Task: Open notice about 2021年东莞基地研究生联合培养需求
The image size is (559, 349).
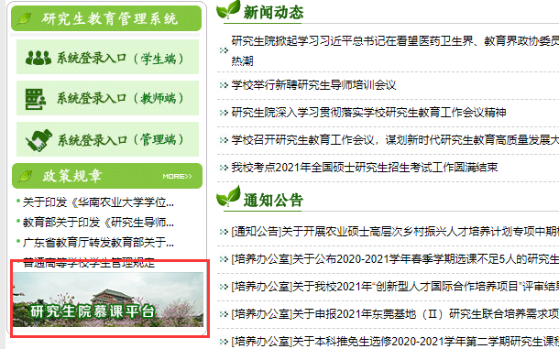Action: [395, 313]
